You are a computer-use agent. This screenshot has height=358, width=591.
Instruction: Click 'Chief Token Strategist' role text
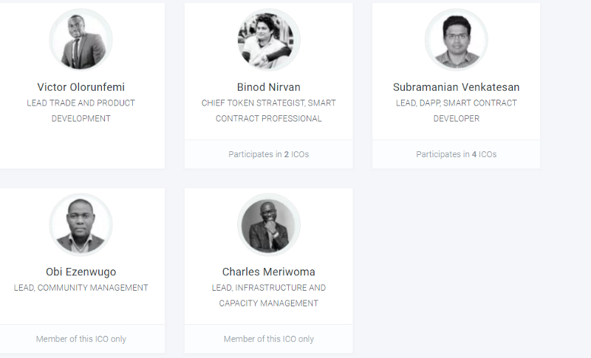(x=268, y=103)
